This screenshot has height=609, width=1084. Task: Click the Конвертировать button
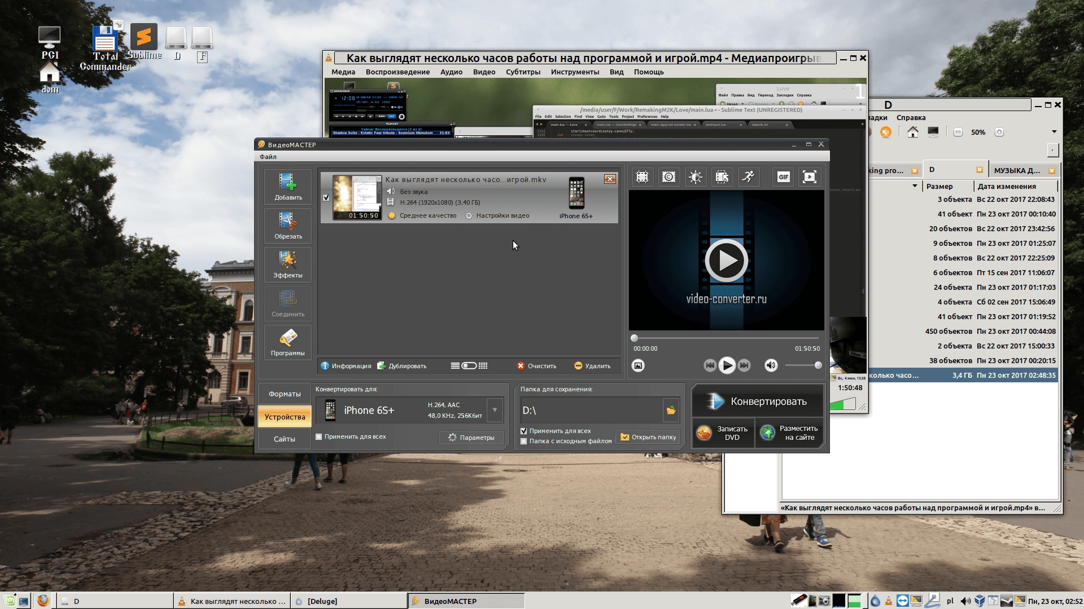[x=758, y=401]
